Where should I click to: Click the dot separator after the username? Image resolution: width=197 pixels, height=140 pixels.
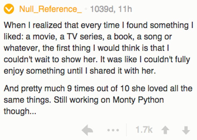86,9
